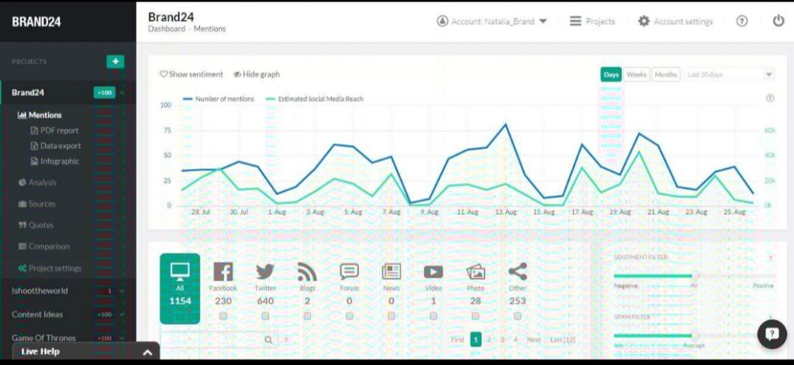The height and width of the screenshot is (365, 794).
Task: Tick the Forum source checkbox
Action: (350, 316)
